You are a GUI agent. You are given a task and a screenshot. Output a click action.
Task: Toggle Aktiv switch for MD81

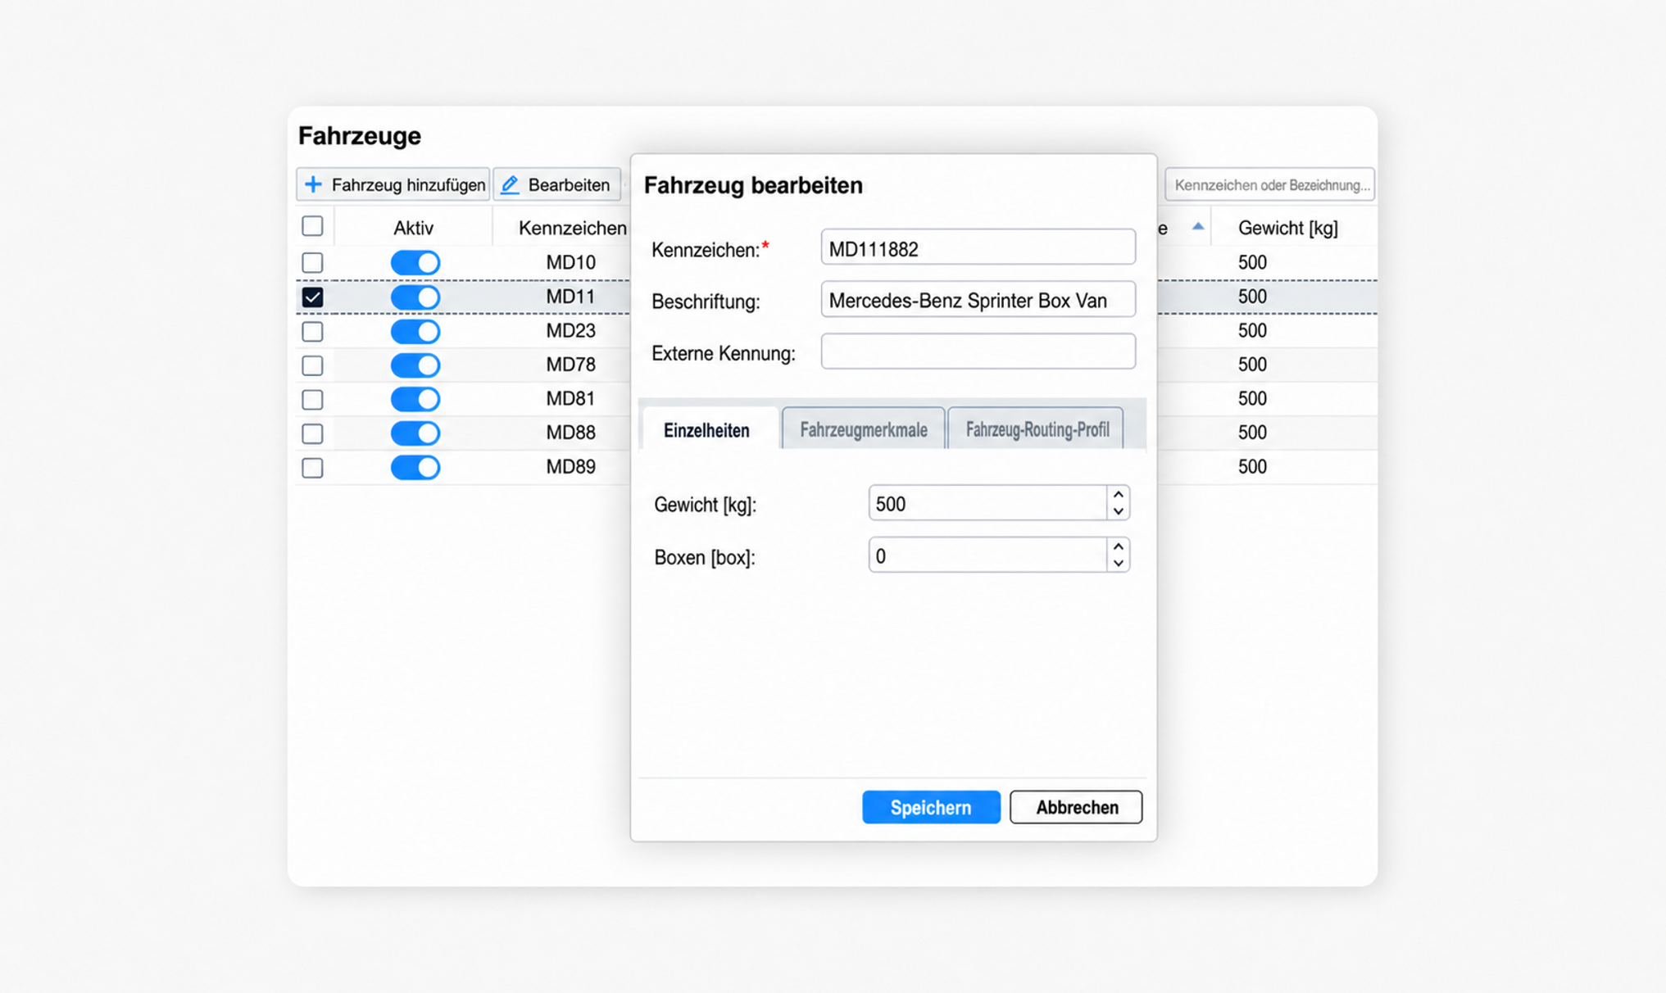click(415, 400)
